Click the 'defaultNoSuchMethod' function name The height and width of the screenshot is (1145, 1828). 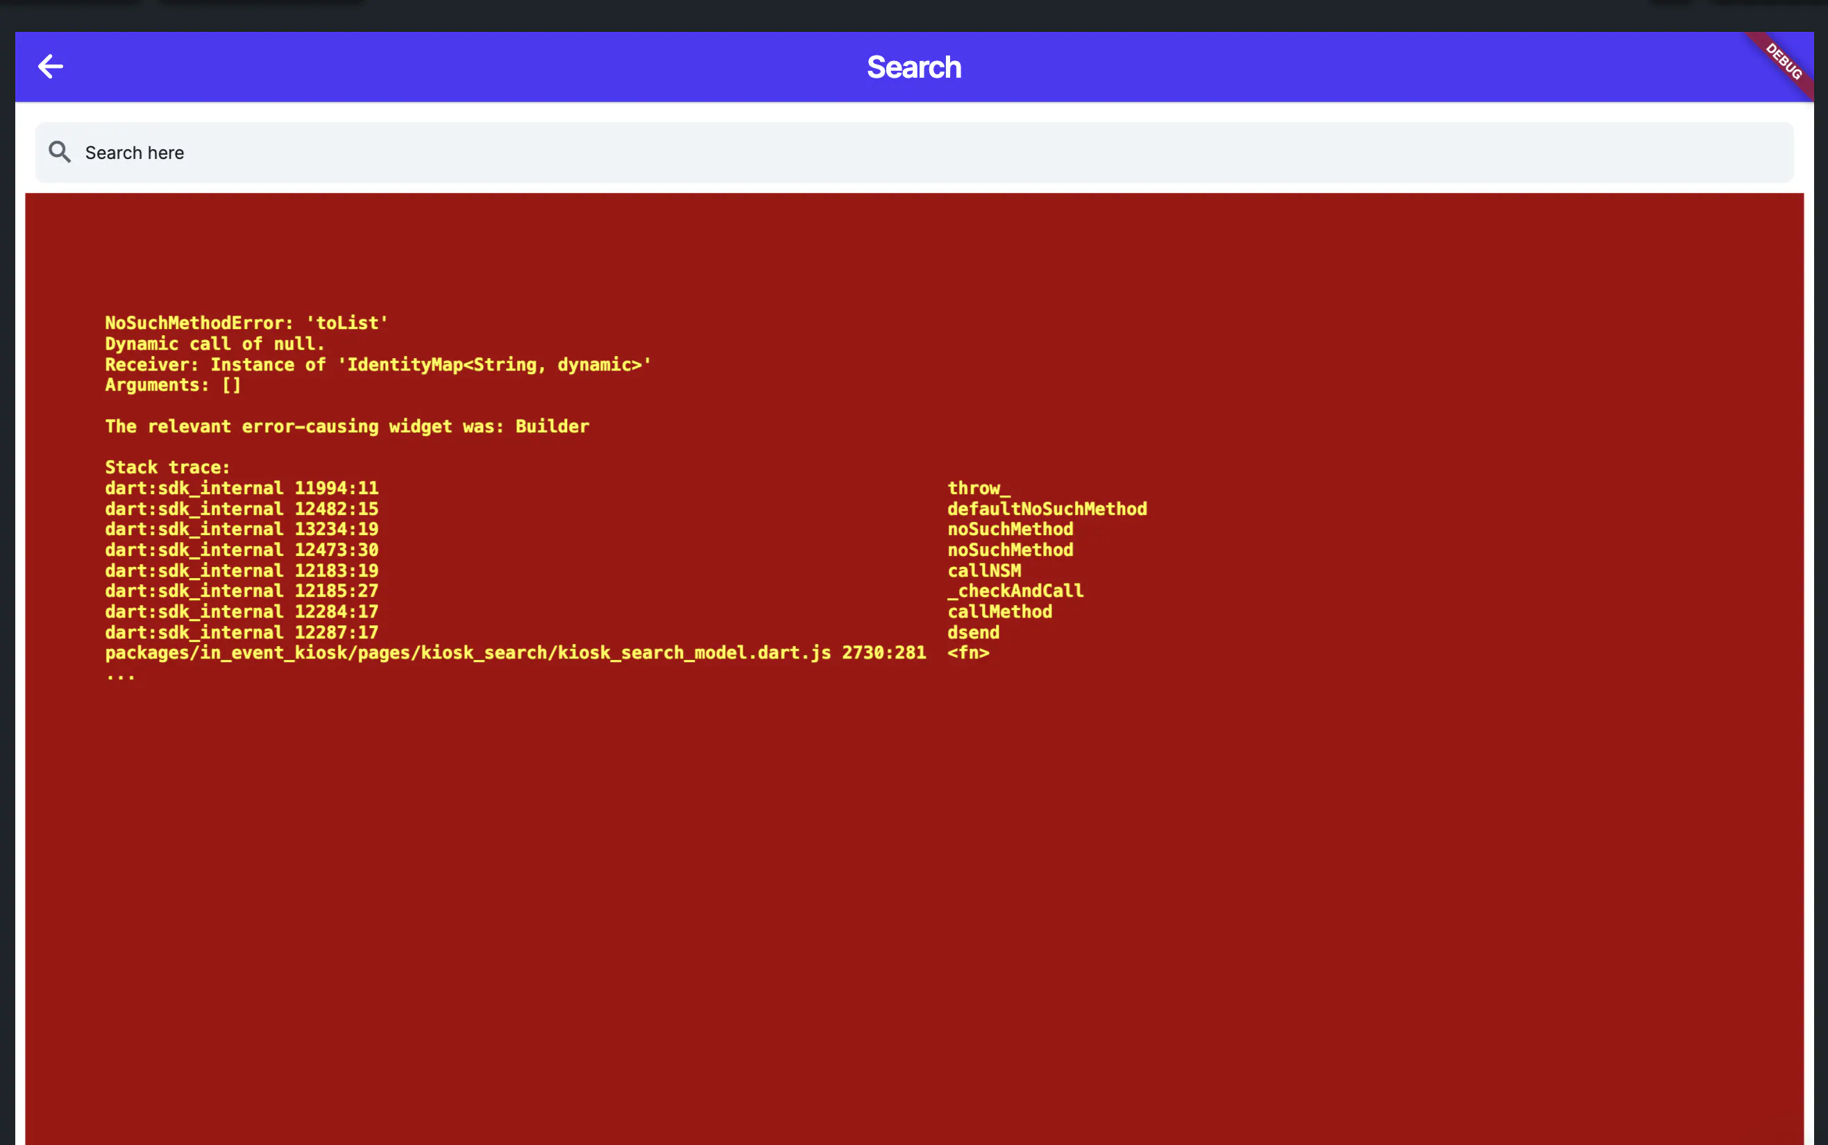[x=1047, y=509]
